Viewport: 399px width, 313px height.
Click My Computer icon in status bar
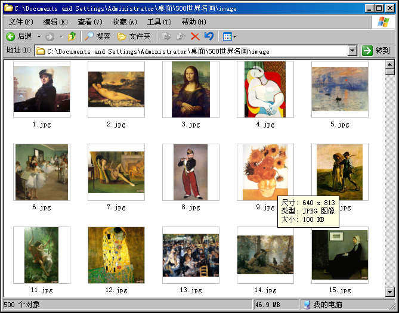click(307, 305)
